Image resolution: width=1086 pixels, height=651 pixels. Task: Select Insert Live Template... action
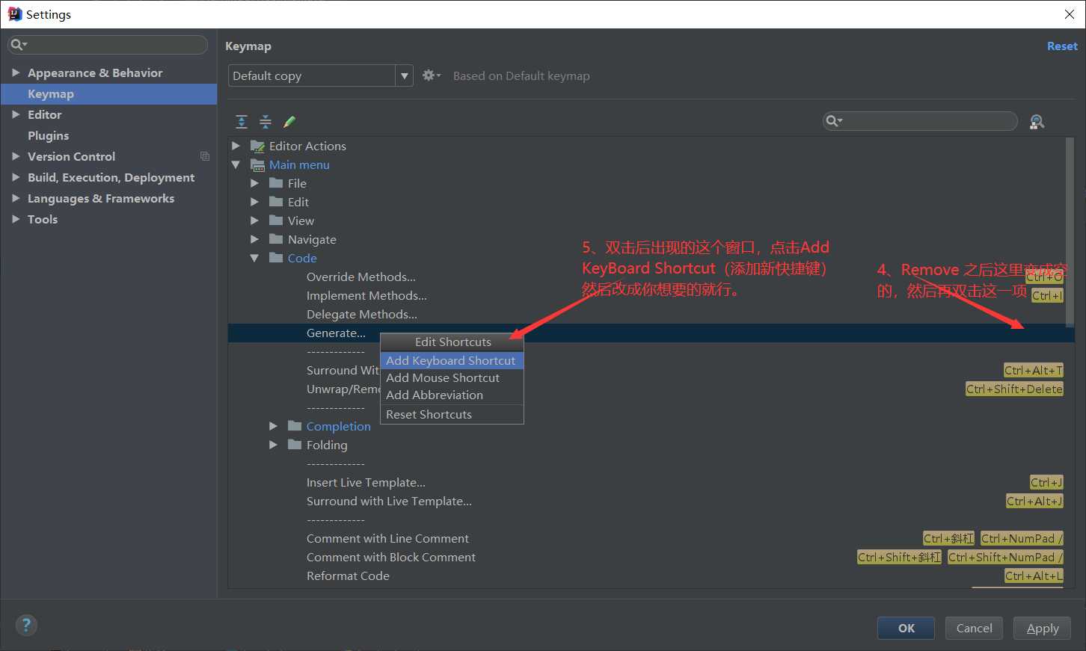pos(366,482)
